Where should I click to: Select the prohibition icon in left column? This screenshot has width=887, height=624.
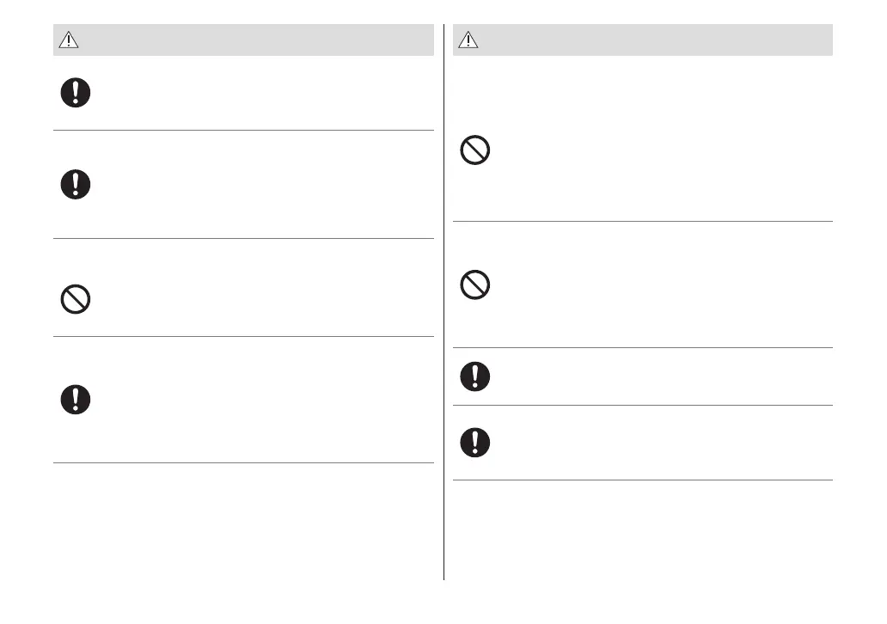[76, 299]
